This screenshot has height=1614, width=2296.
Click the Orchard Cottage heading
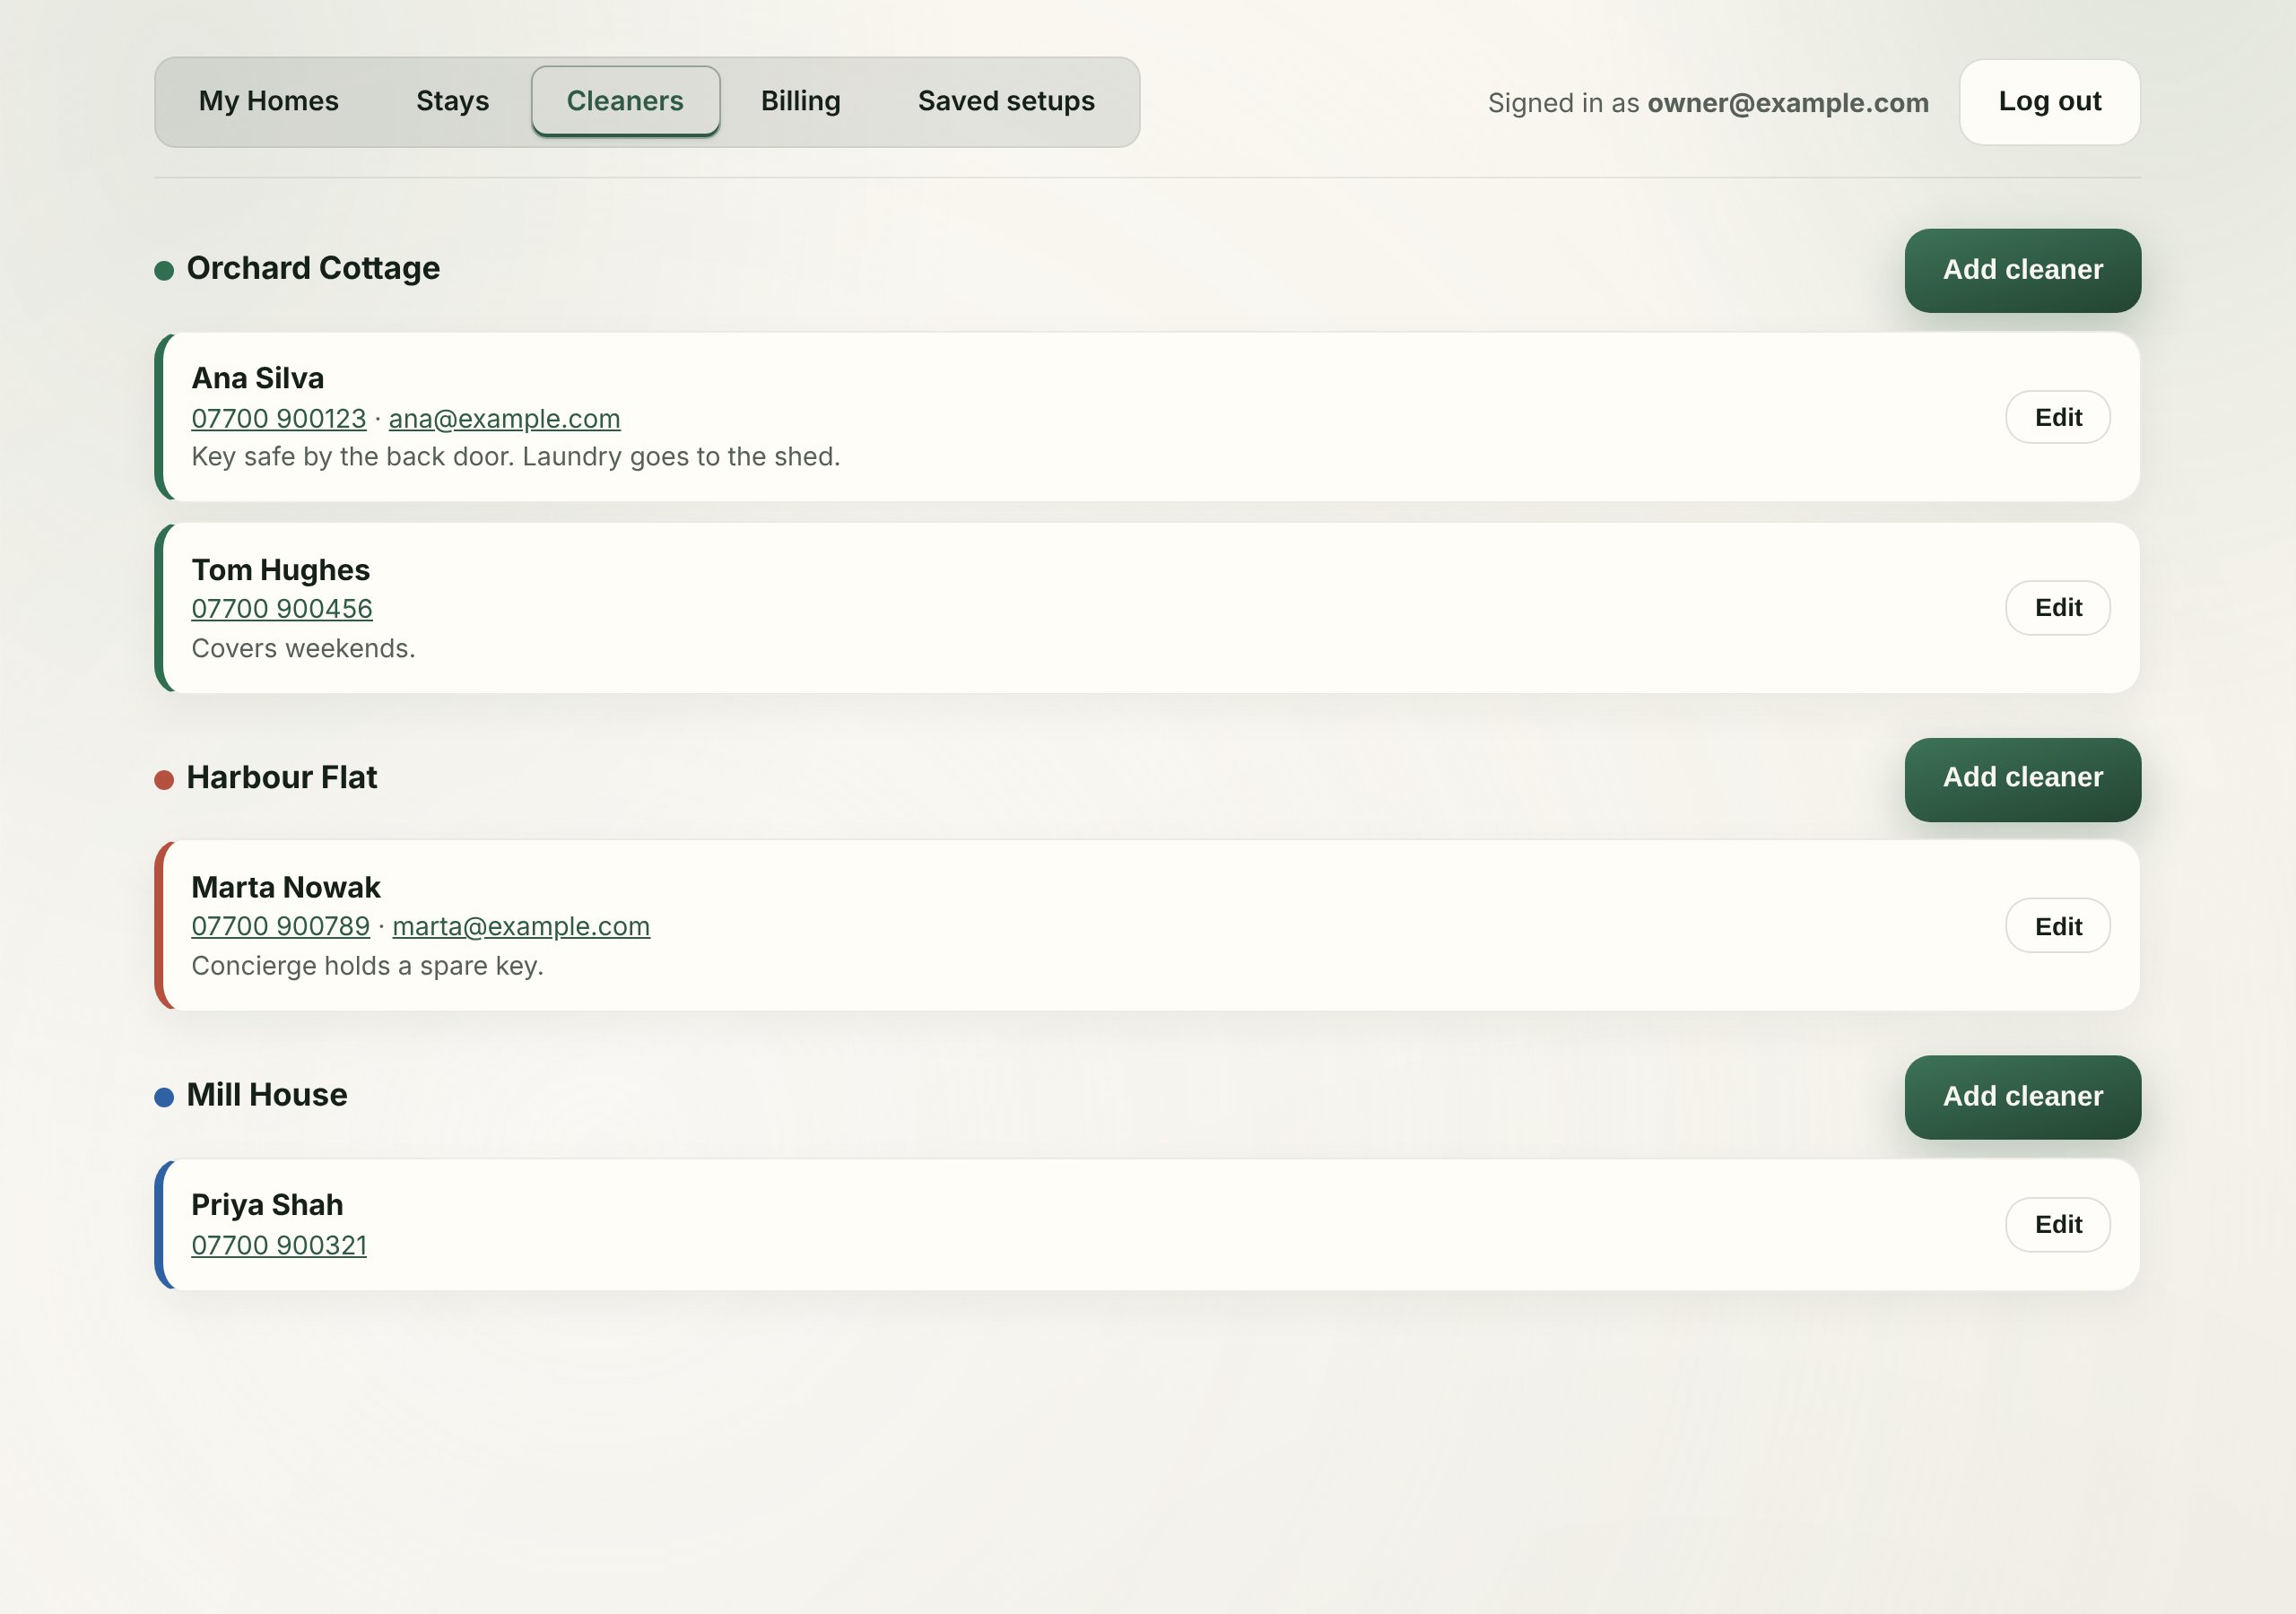click(313, 268)
